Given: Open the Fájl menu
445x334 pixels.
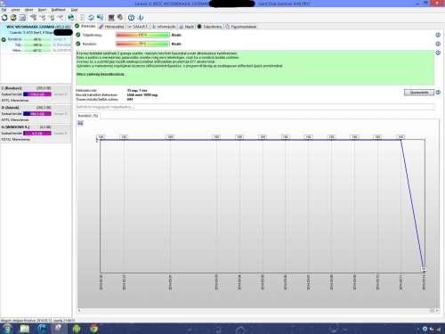Looking at the screenshot, I should click(4, 10).
